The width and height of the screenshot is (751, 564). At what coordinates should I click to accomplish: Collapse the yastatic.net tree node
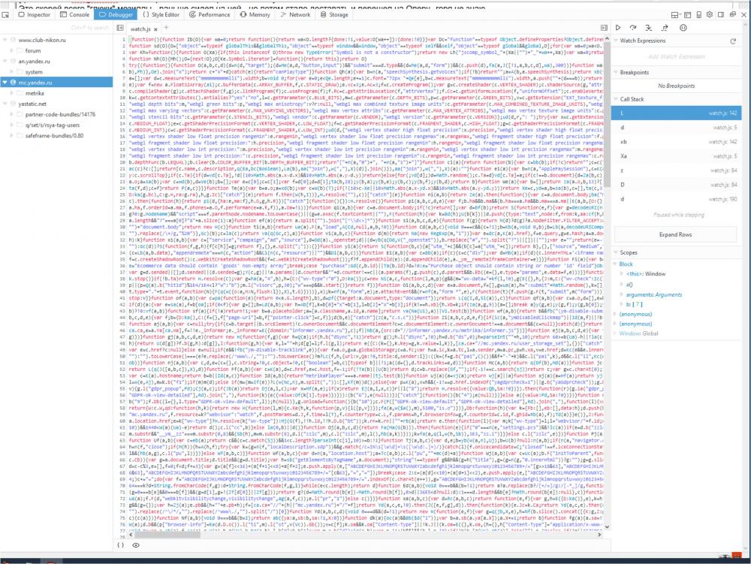click(x=5, y=104)
